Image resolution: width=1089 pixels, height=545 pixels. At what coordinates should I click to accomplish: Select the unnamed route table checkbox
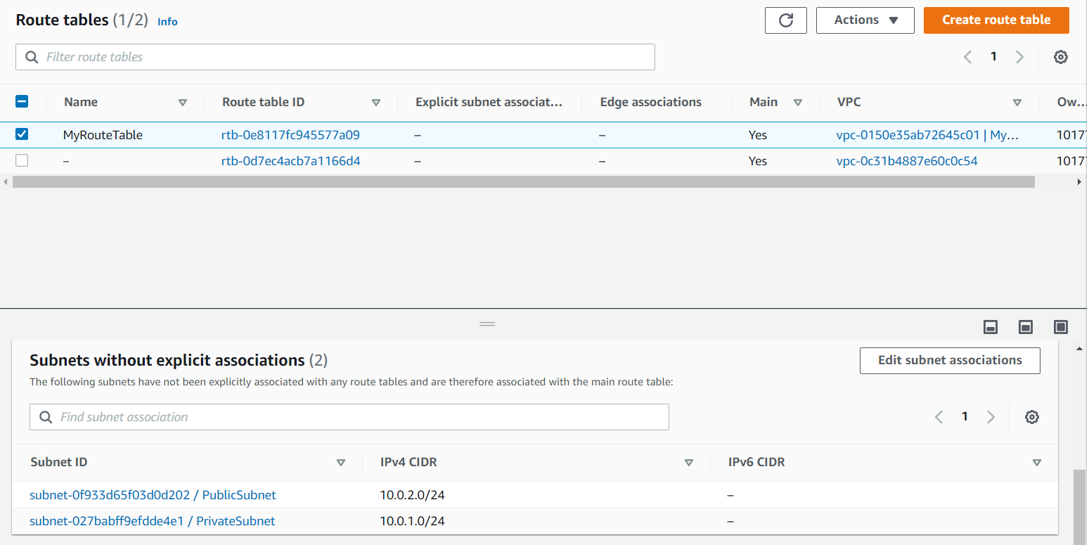click(22, 161)
